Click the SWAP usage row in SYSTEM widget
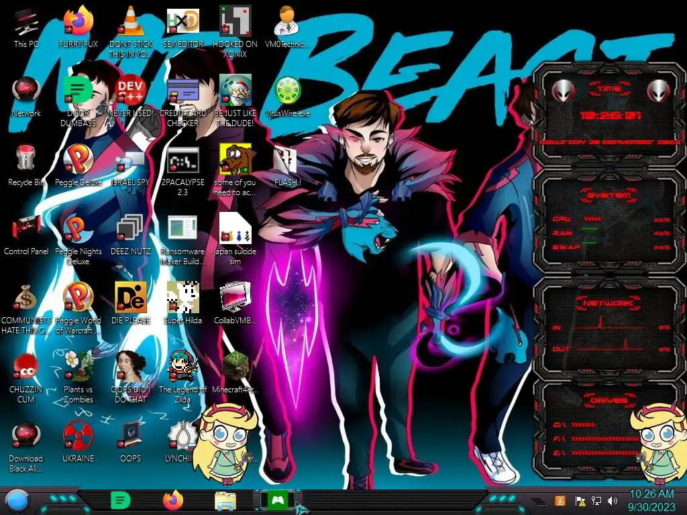This screenshot has height=515, width=687. pos(611,247)
